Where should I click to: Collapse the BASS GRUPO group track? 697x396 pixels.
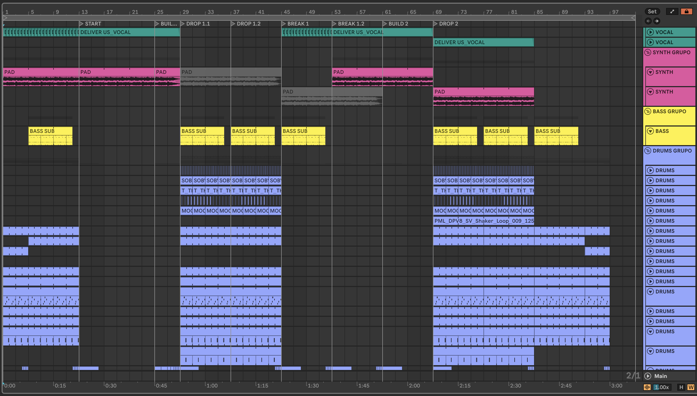tap(648, 111)
